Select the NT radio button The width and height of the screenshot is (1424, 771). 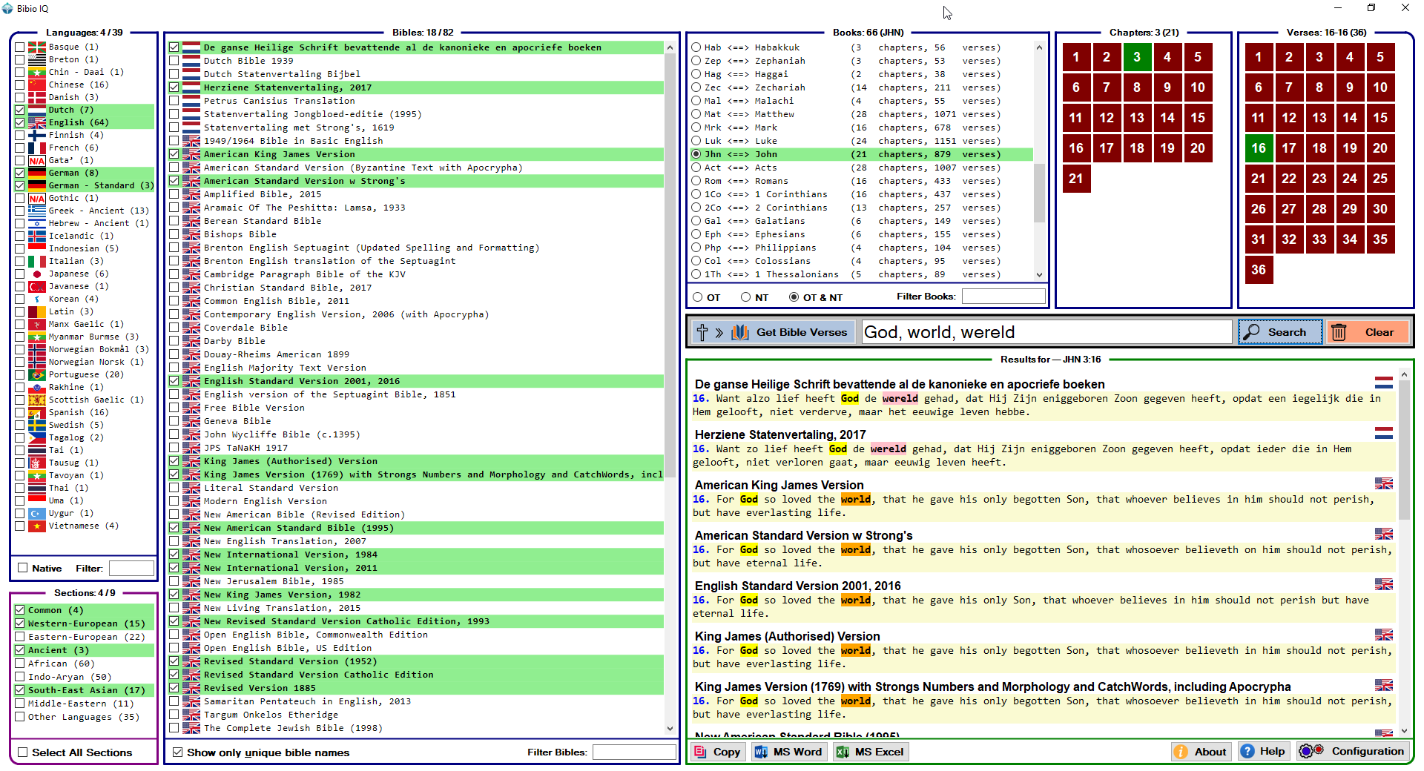click(x=746, y=297)
